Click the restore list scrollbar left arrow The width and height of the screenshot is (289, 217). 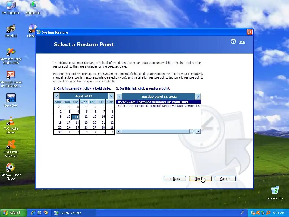[x=118, y=131]
